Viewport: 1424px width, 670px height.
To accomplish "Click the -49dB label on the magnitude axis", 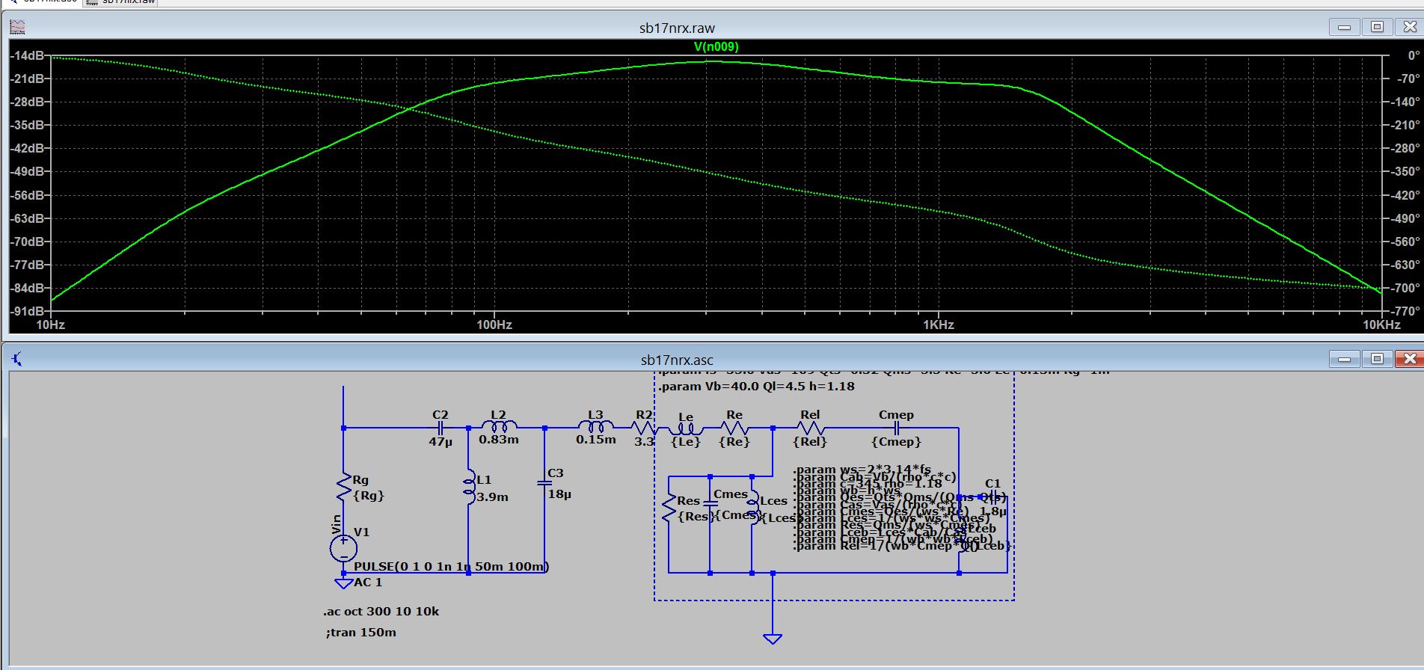I will (x=28, y=171).
